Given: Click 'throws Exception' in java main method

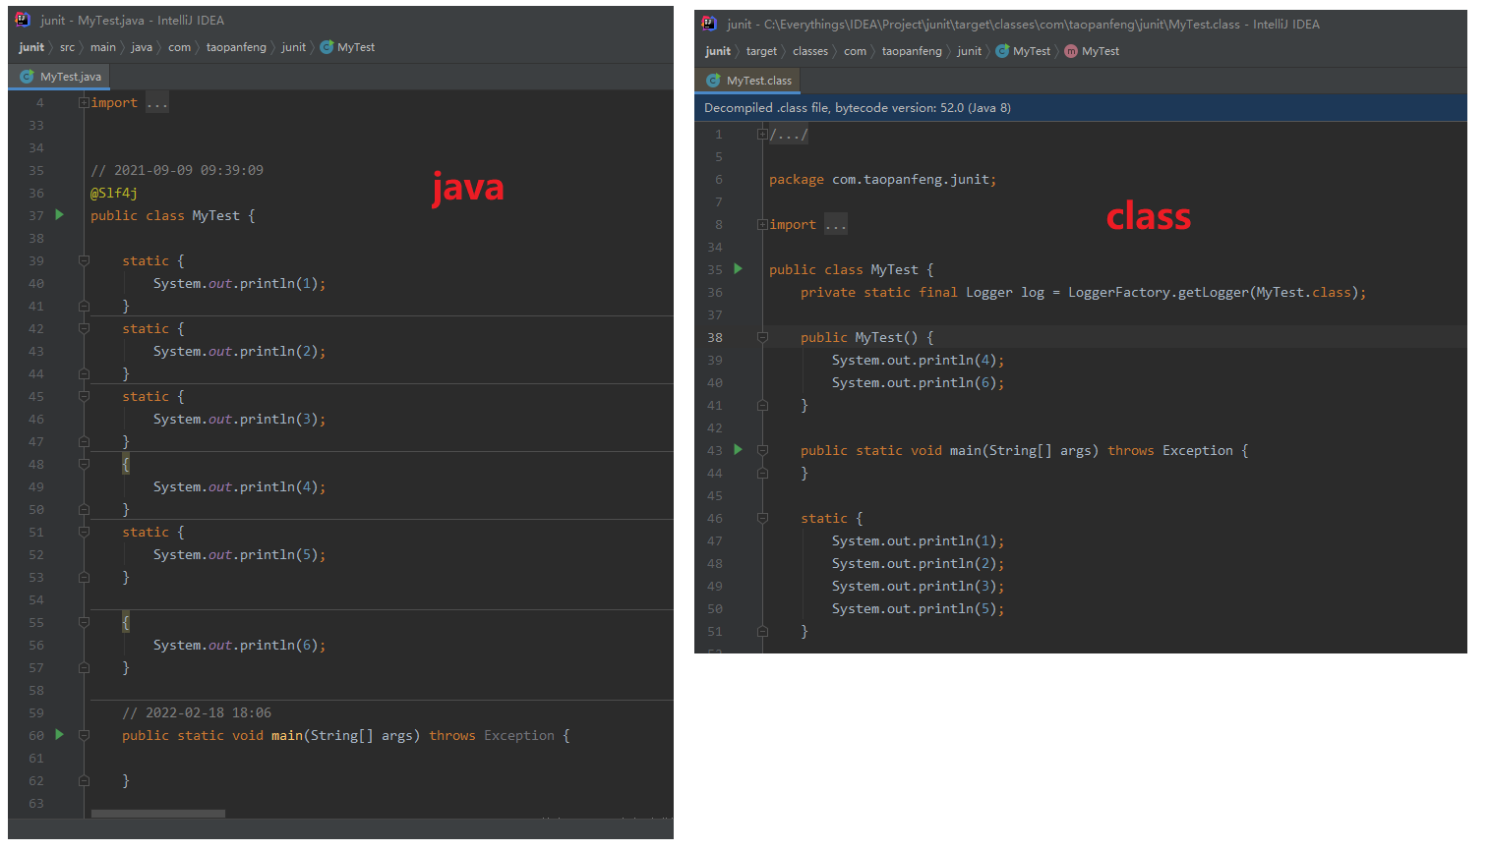Looking at the screenshot, I should tap(492, 735).
